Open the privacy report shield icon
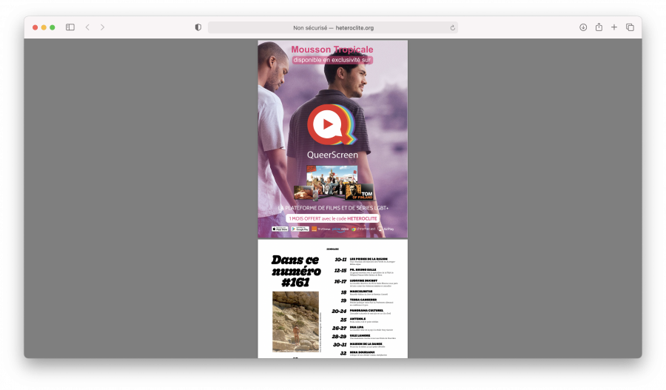Viewport: 666px width, 390px height. [x=198, y=27]
